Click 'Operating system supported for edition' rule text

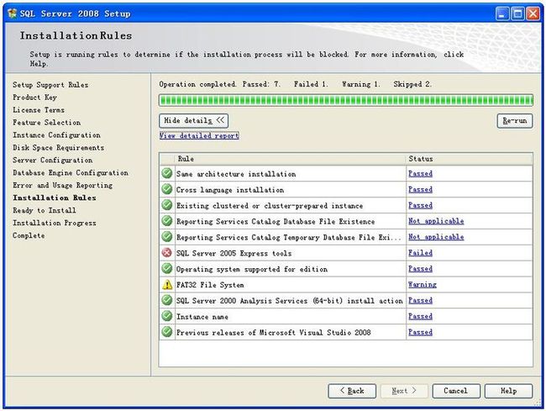coord(252,269)
